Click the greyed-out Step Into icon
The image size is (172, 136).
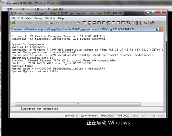pyautogui.click(x=57, y=23)
